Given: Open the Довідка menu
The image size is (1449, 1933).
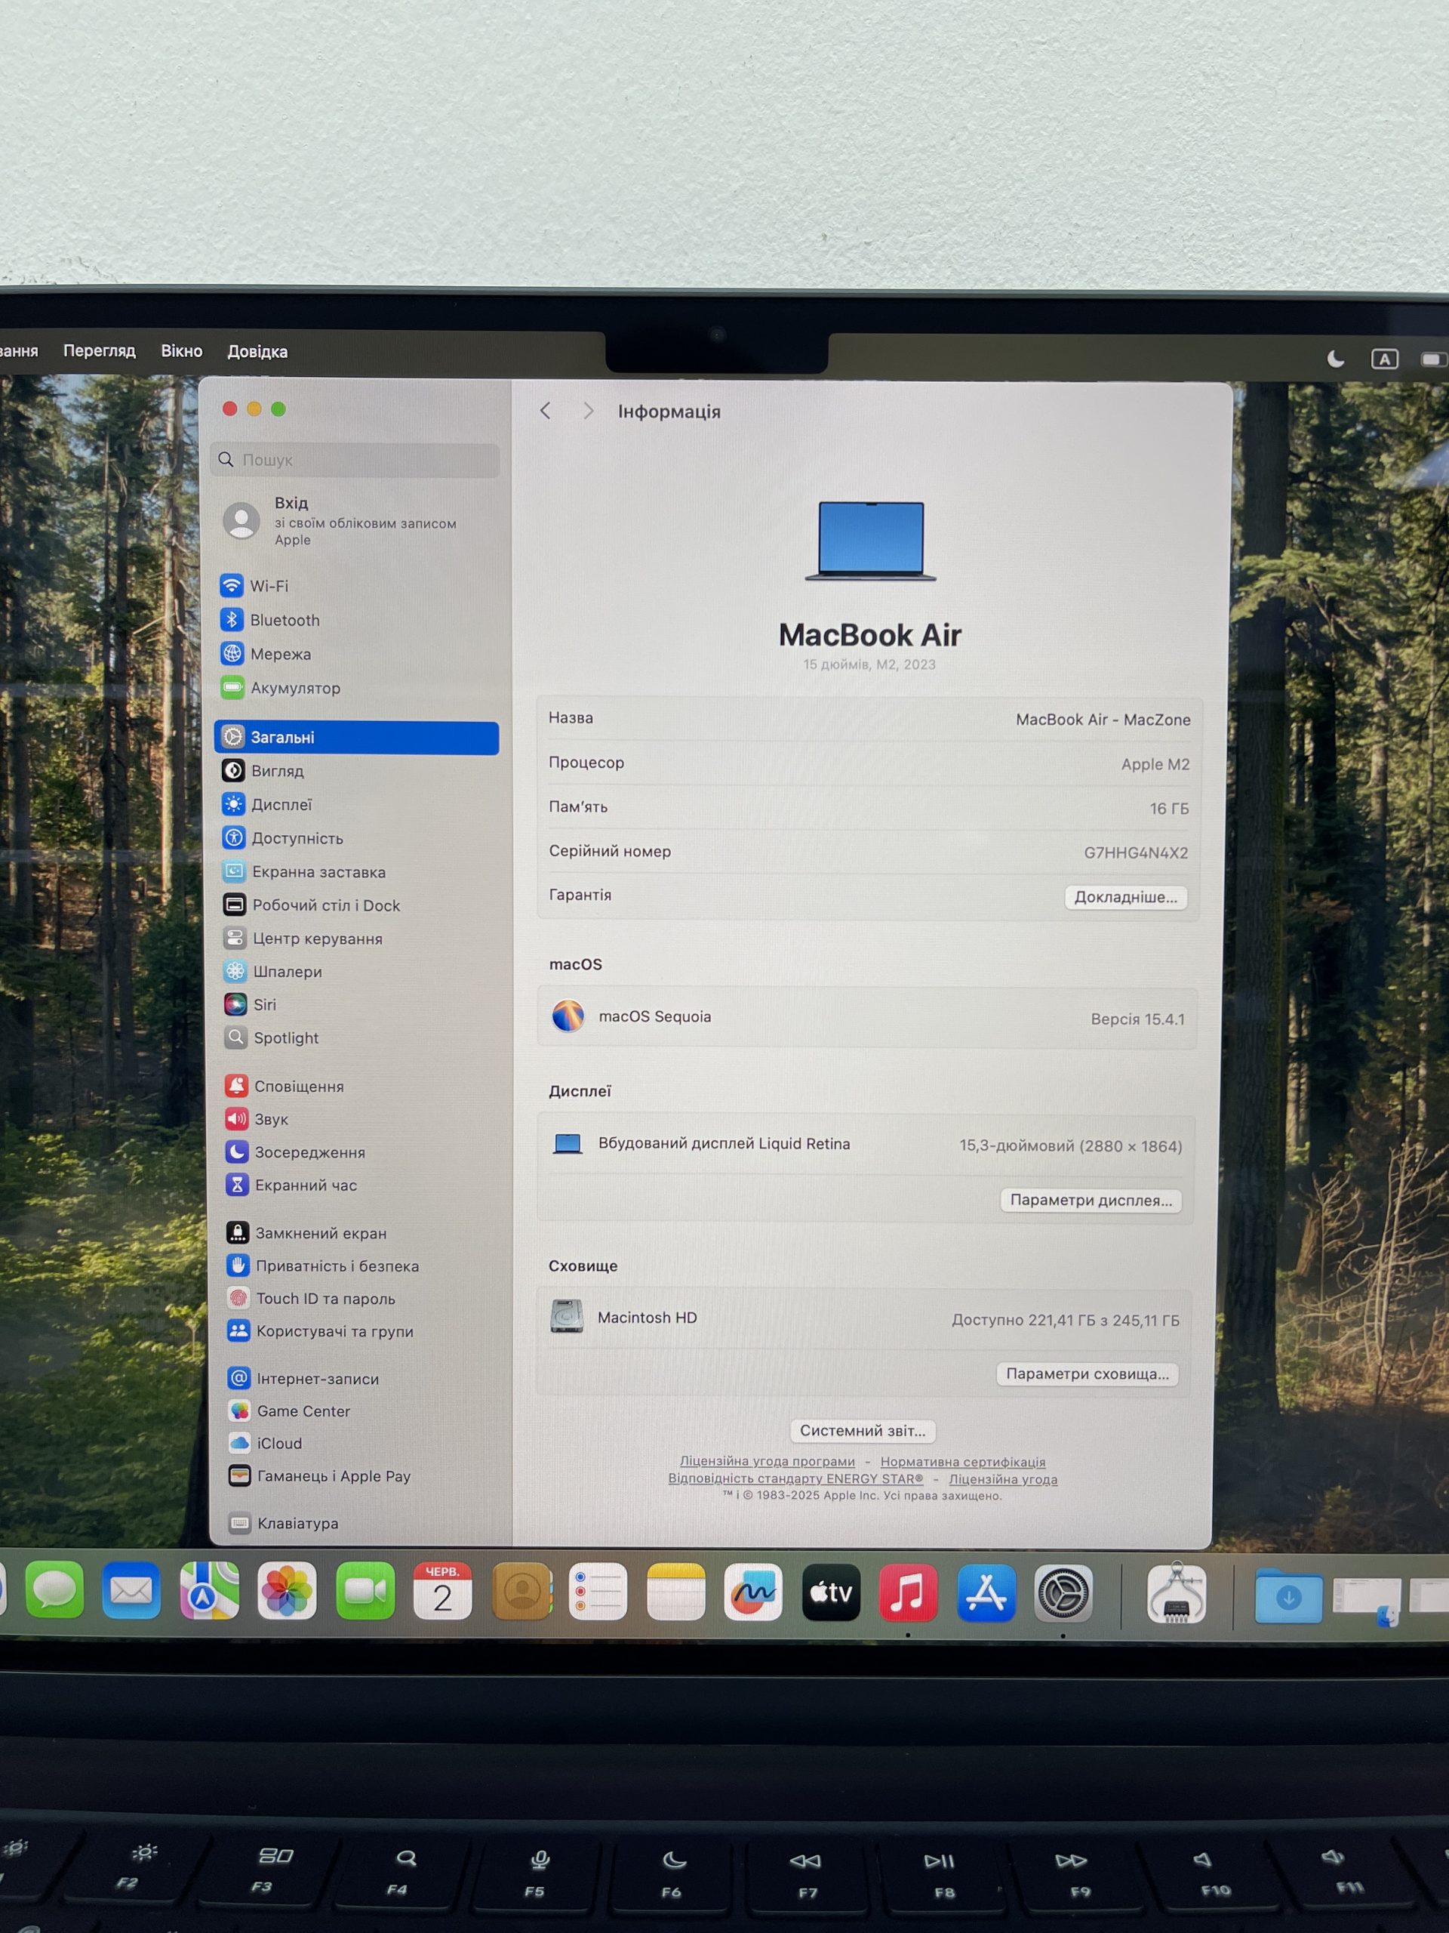Looking at the screenshot, I should point(257,351).
